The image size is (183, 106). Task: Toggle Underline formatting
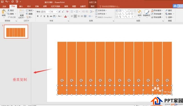(44, 16)
